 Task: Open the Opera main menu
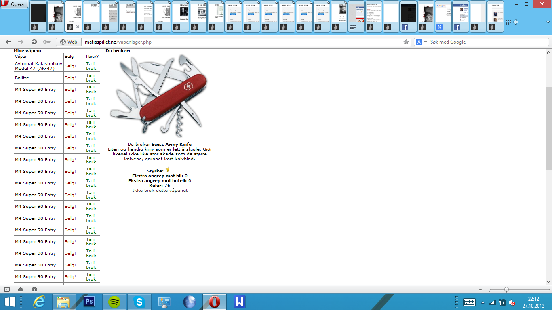click(14, 4)
